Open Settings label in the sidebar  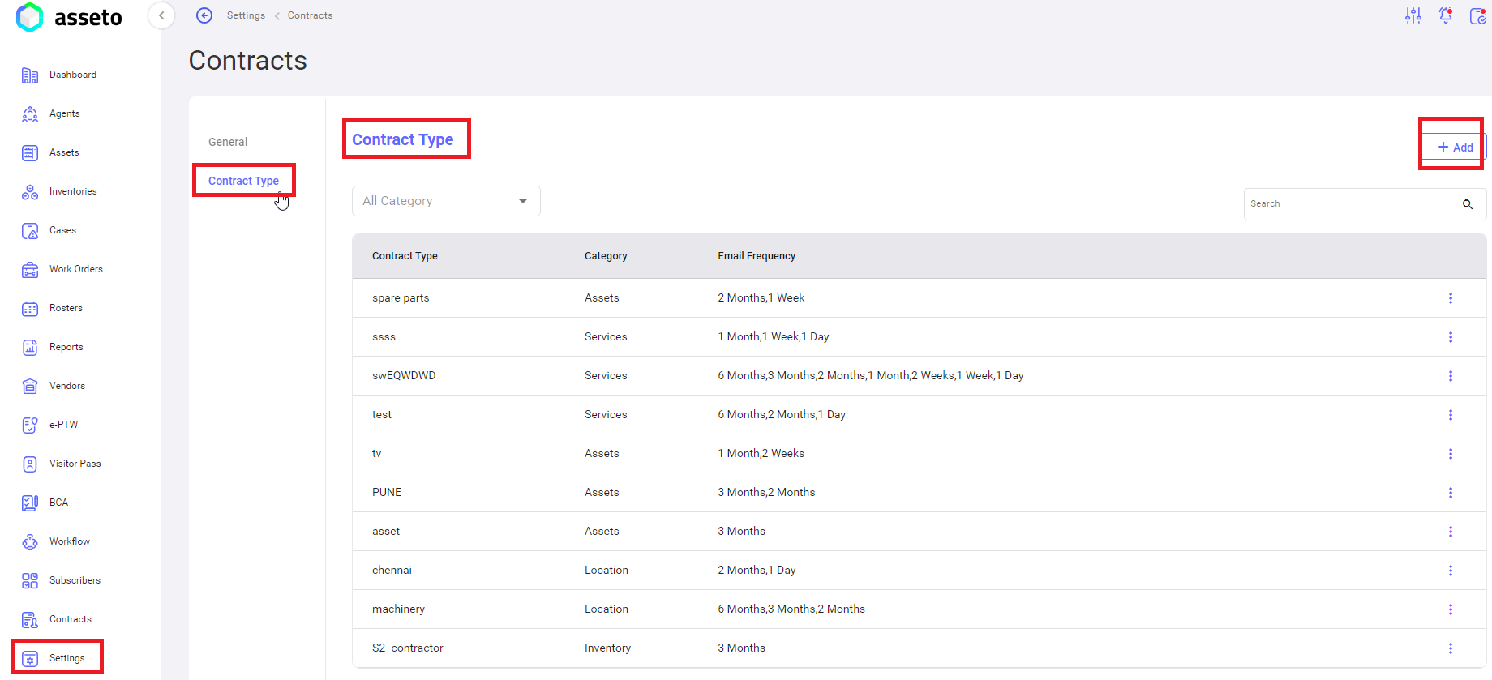(67, 658)
